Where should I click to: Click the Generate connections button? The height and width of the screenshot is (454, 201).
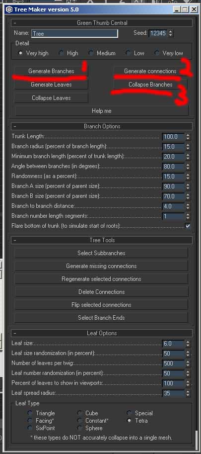(150, 71)
